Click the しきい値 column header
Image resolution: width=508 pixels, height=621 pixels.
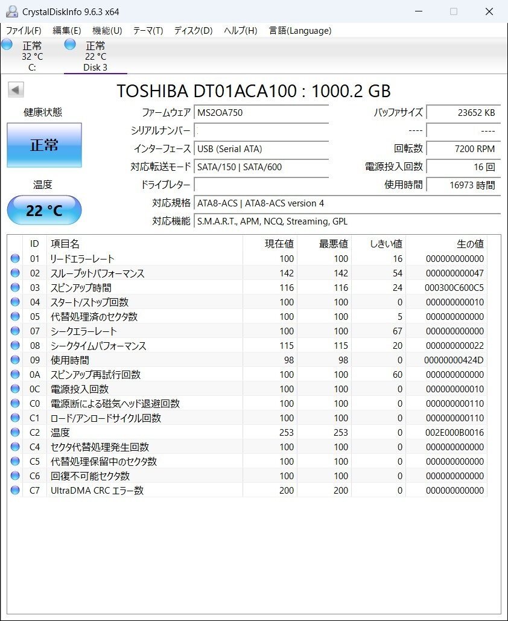(378, 244)
